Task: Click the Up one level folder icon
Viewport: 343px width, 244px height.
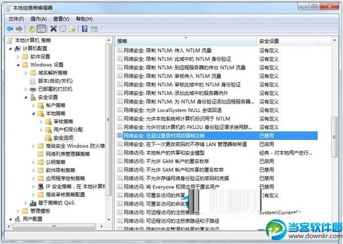Action: click(32, 28)
